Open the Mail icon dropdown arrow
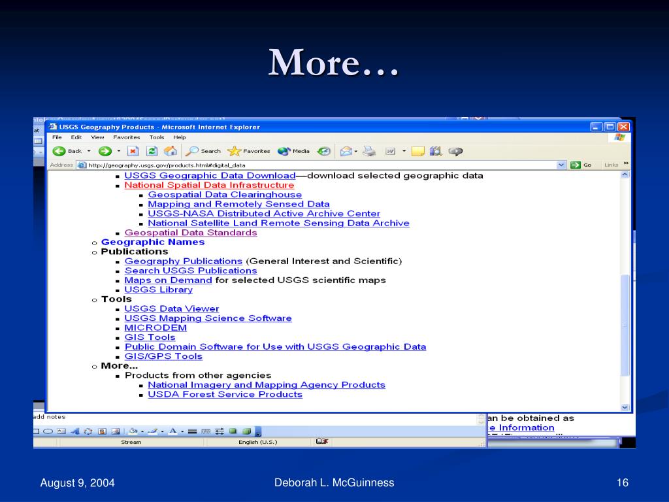The height and width of the screenshot is (502, 669). (x=356, y=151)
